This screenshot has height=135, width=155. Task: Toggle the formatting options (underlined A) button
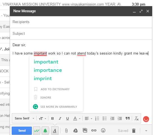tap(55, 131)
